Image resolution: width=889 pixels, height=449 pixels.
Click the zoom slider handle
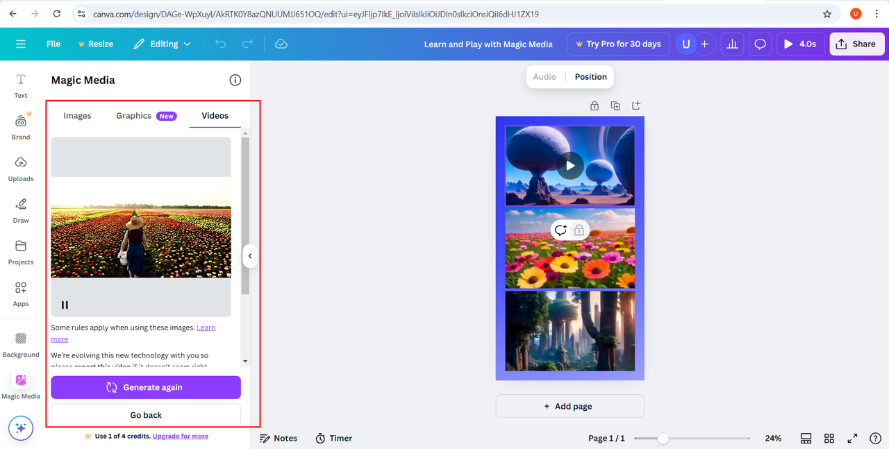663,439
